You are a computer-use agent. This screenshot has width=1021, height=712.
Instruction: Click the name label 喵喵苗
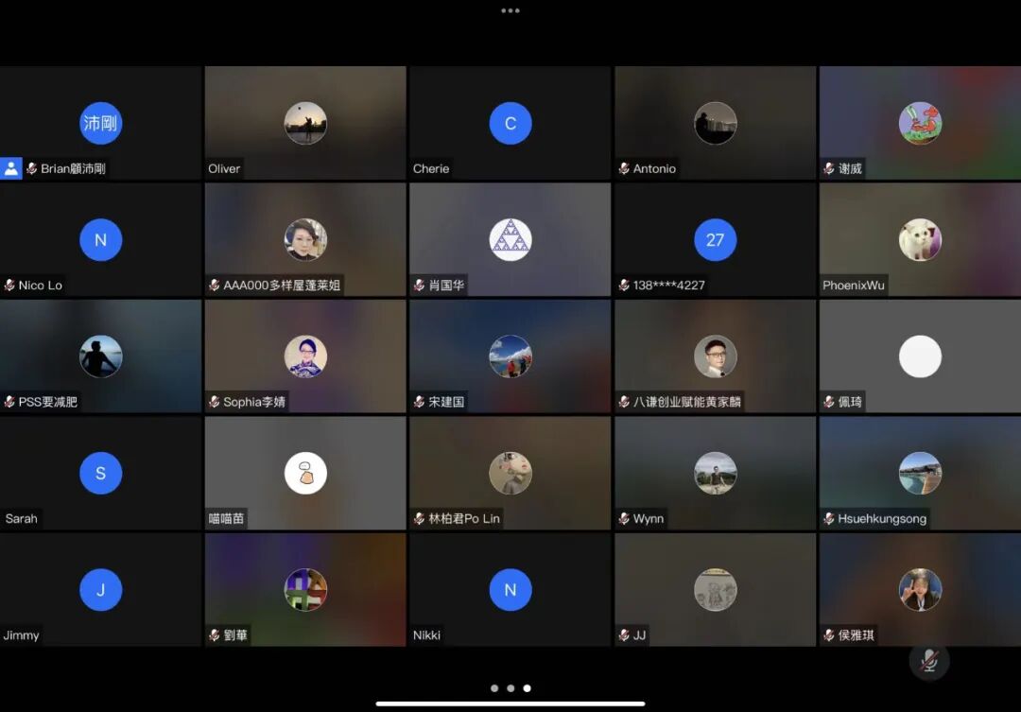226,518
